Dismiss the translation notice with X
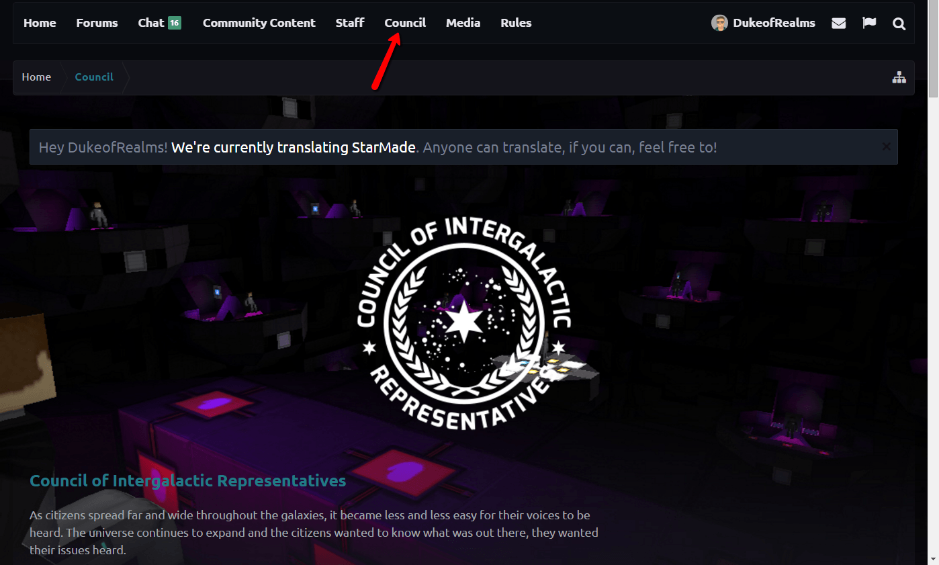The height and width of the screenshot is (565, 939). 886,146
